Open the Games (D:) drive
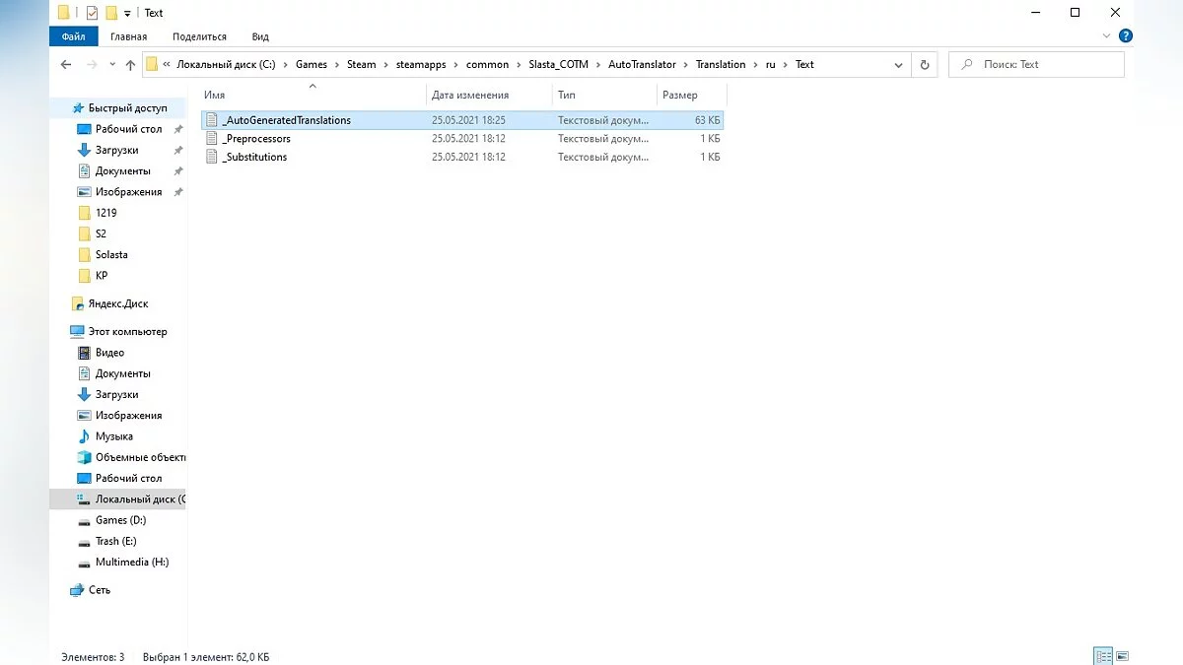This screenshot has height=665, width=1183. coord(120,520)
